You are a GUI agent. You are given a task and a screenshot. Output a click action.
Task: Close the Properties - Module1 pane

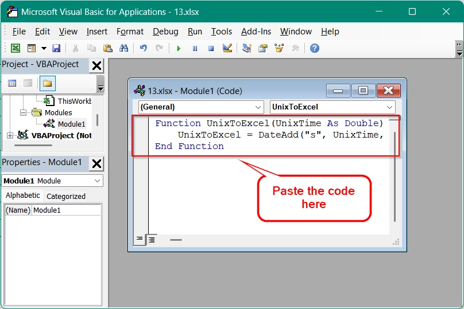tap(97, 163)
